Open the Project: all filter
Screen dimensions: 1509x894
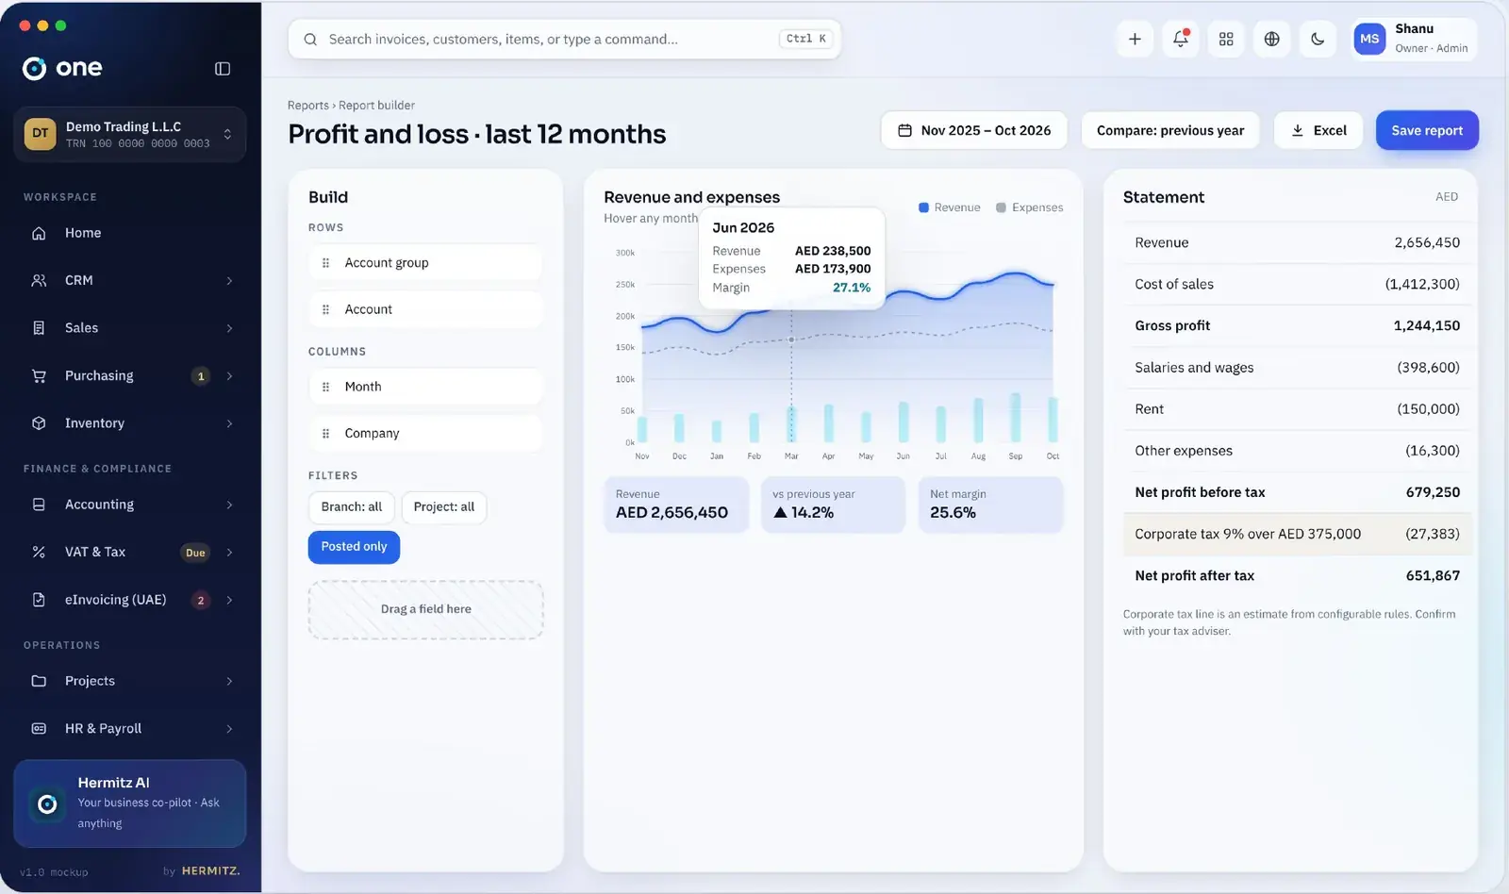pyautogui.click(x=444, y=507)
